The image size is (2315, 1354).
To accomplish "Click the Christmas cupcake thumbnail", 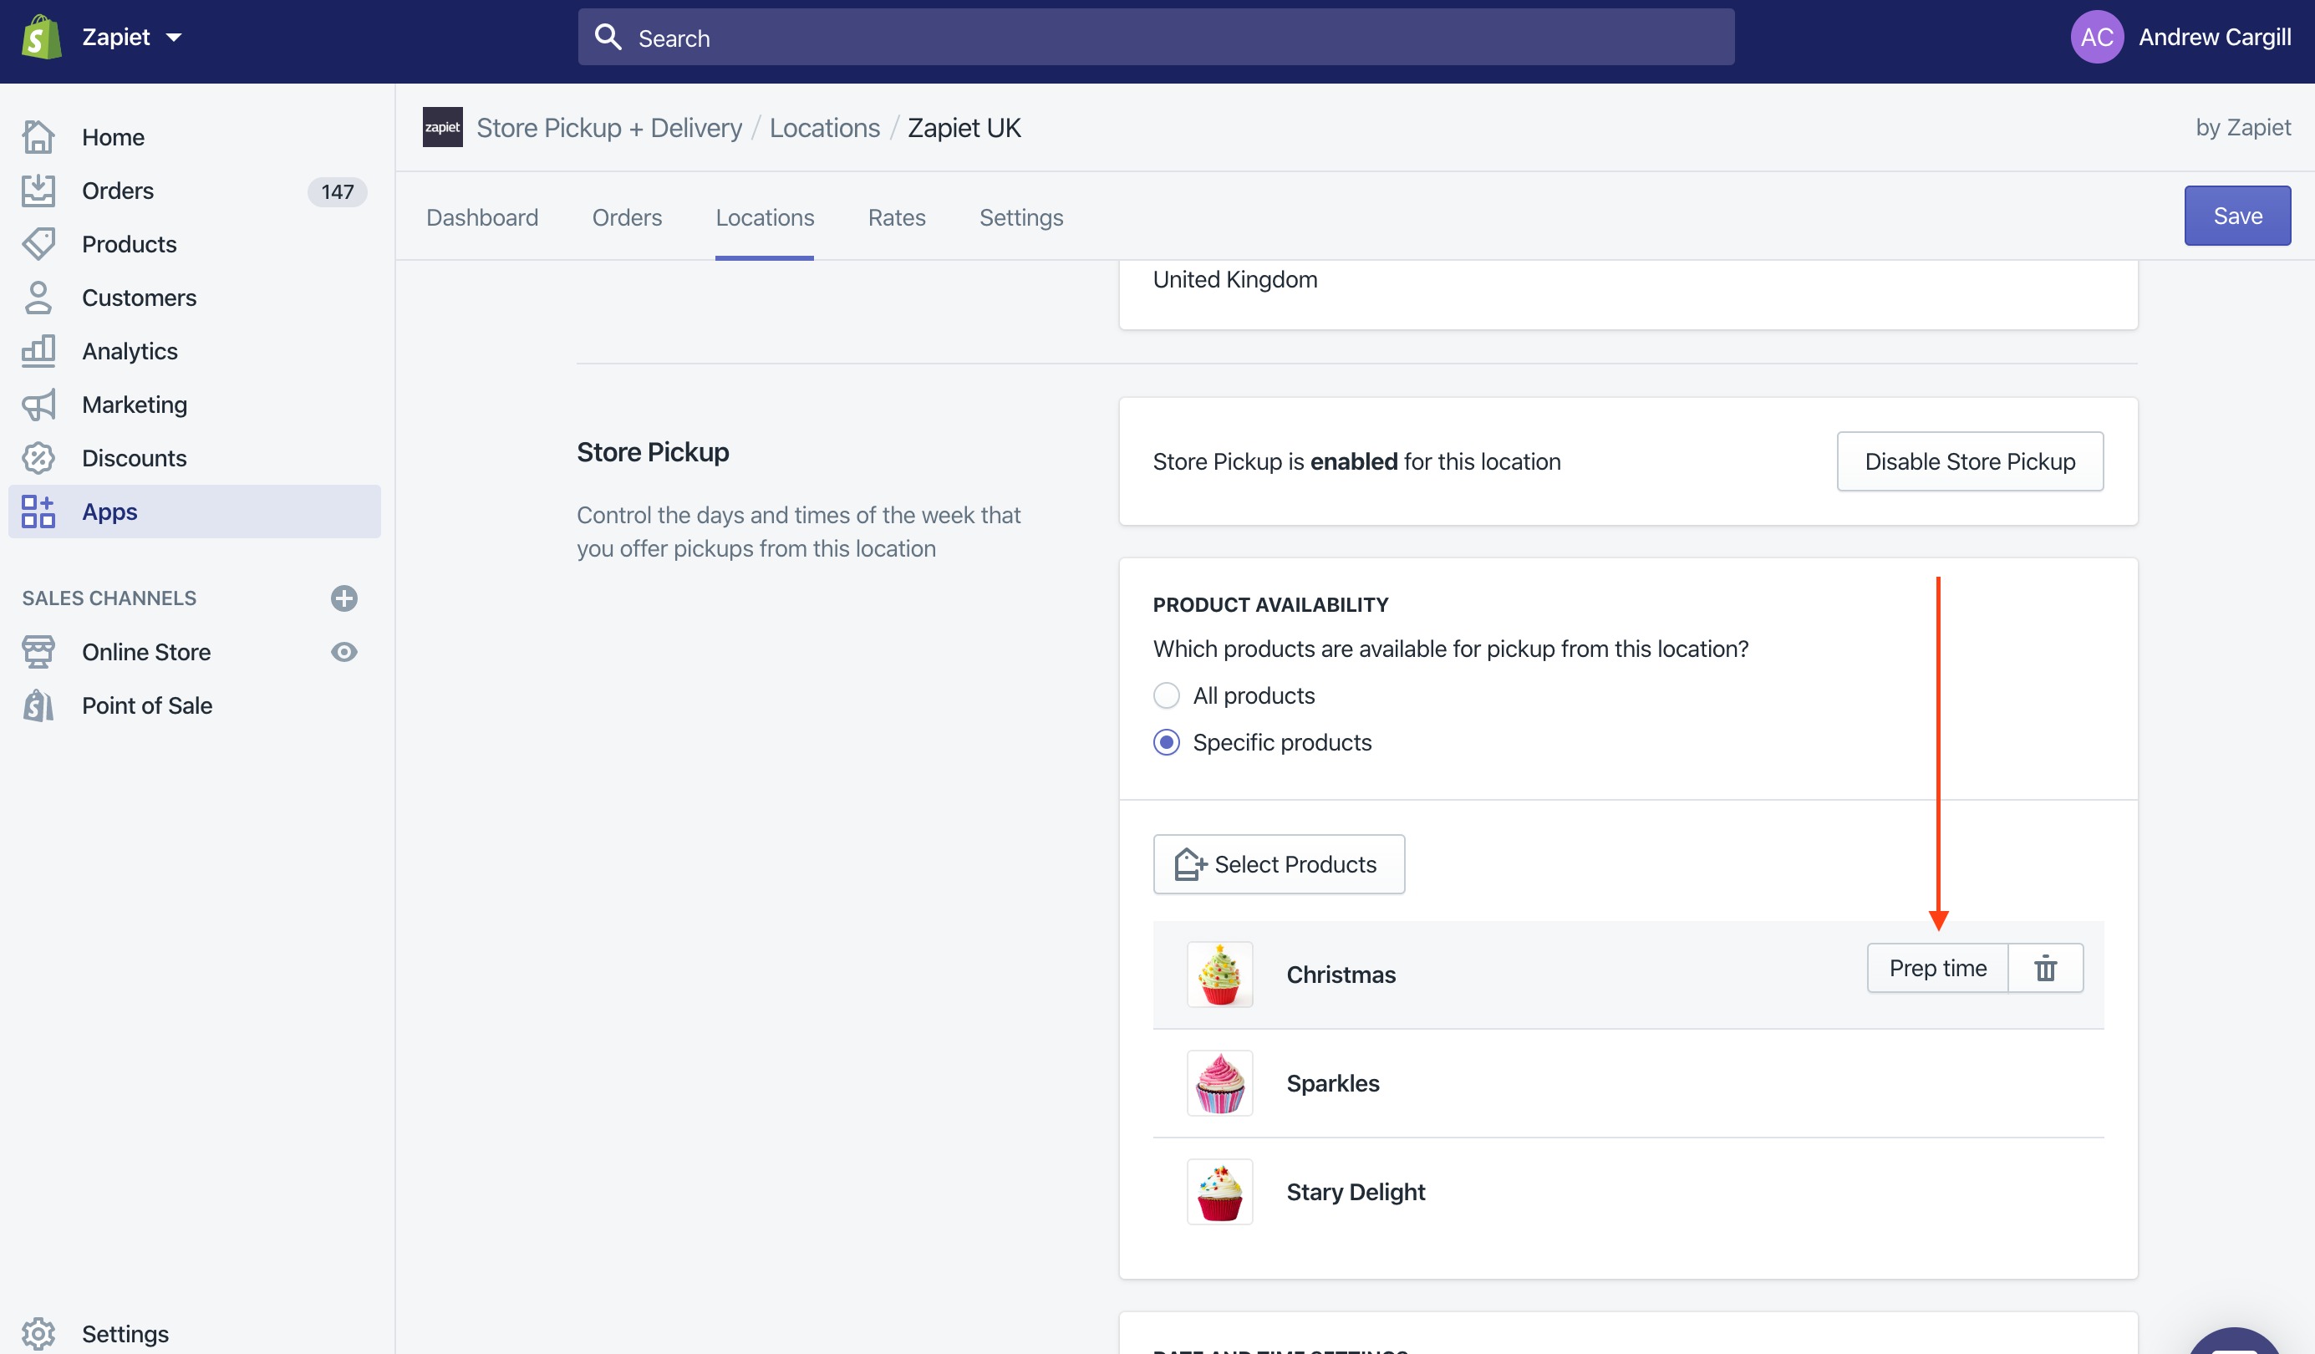I will (x=1220, y=975).
